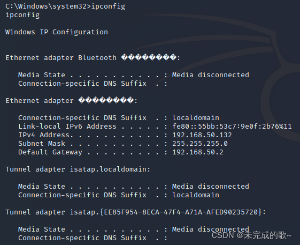Click the ipconfig command on prompt line
This screenshot has width=300, height=245.
[108, 6]
